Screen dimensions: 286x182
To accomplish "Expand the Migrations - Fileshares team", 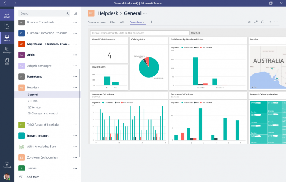I will (x=48, y=44).
